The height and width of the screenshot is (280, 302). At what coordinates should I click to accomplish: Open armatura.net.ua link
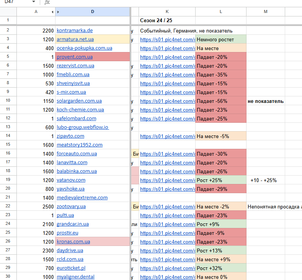pyautogui.click(x=75, y=39)
